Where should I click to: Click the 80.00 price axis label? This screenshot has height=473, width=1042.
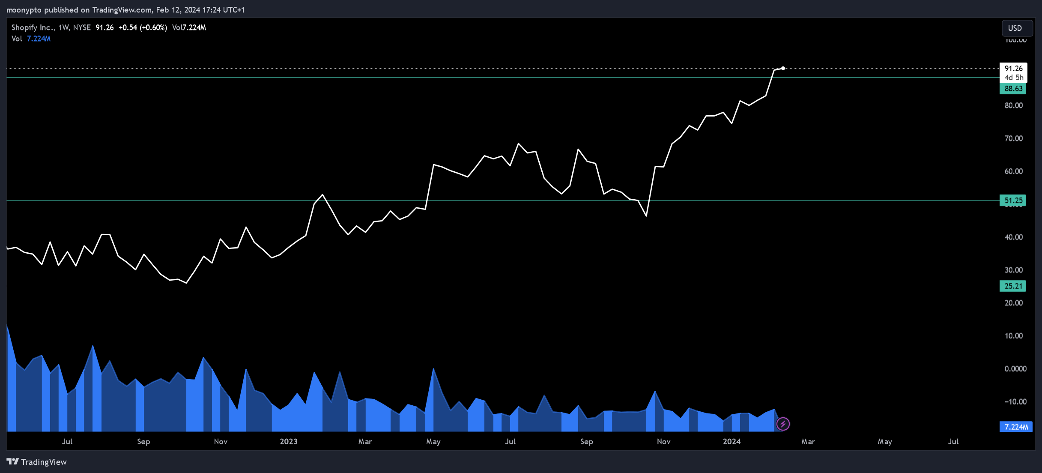tap(1013, 105)
